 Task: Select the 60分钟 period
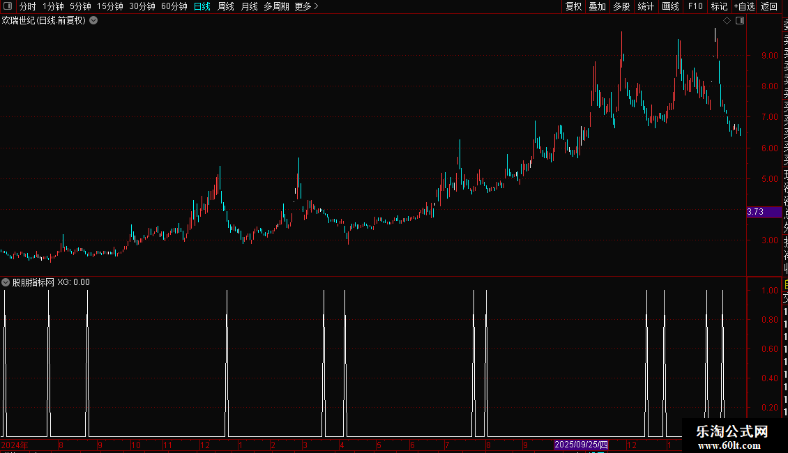tap(174, 6)
